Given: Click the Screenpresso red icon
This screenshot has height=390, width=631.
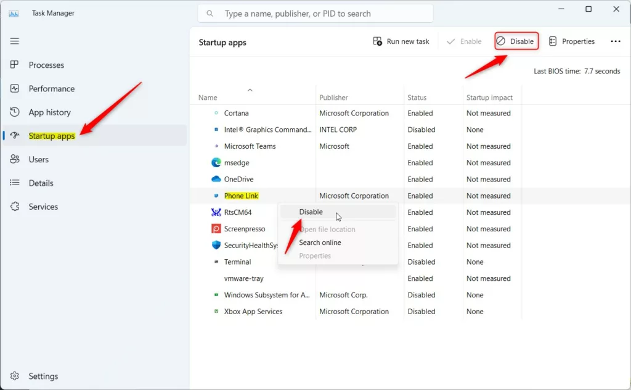Looking at the screenshot, I should tap(216, 228).
